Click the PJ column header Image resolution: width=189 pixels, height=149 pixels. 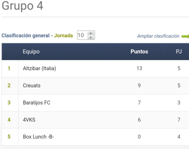pos(179,52)
